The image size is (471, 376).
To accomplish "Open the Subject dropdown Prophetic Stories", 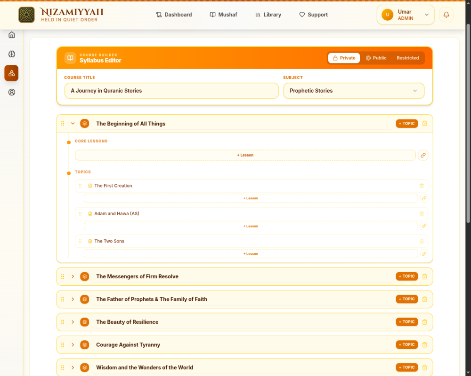I will 354,91.
